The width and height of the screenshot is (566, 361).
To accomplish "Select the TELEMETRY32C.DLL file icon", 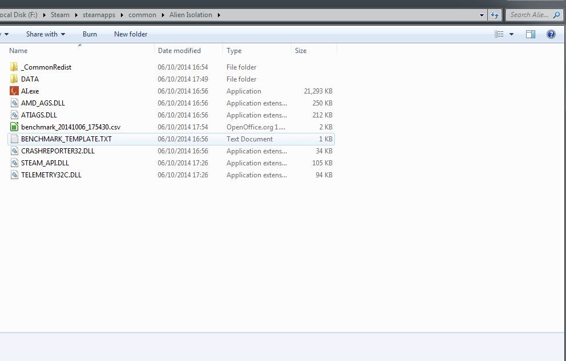I will pos(14,175).
